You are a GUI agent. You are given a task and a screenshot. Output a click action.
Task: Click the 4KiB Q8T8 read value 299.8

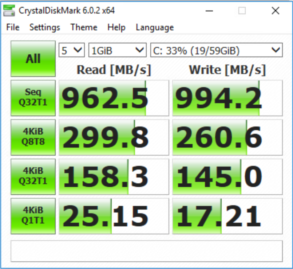114,137
